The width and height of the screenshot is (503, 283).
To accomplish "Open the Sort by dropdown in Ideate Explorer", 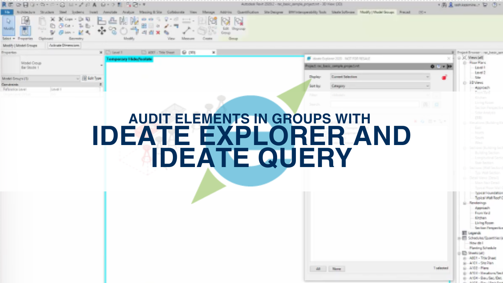I will [x=380, y=86].
